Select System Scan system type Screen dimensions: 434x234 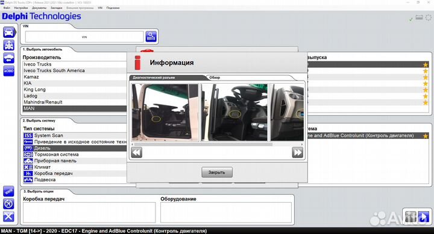click(x=75, y=135)
